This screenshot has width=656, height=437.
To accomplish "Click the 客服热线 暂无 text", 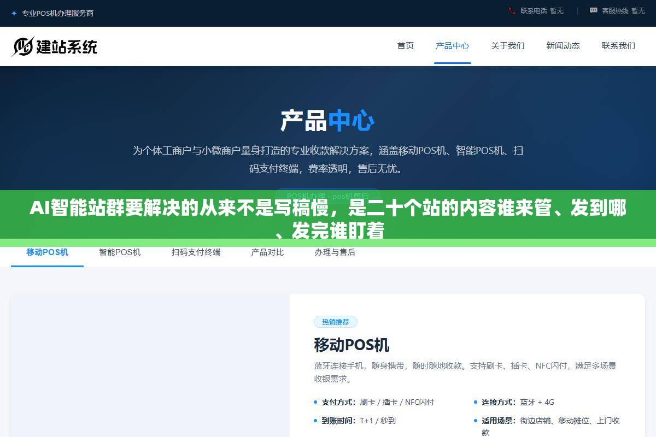I will [623, 10].
